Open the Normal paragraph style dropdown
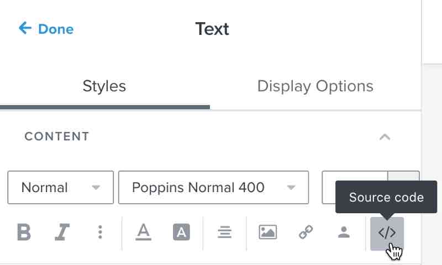The width and height of the screenshot is (442, 265). 60,188
